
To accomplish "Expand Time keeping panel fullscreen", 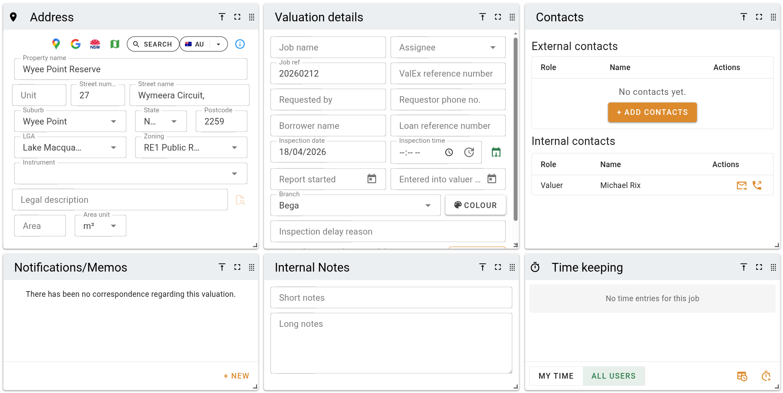I will (x=759, y=267).
